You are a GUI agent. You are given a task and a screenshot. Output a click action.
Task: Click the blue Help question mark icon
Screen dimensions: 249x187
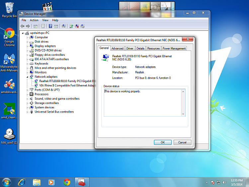(50, 26)
